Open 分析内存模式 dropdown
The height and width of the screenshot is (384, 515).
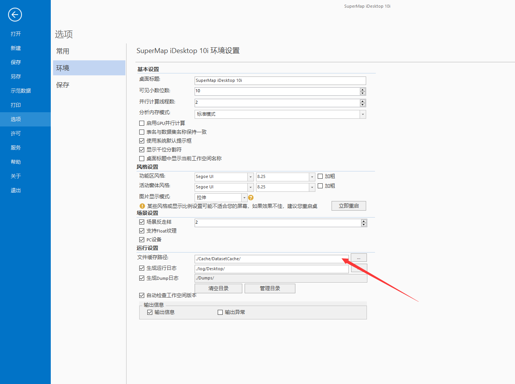[x=363, y=114]
